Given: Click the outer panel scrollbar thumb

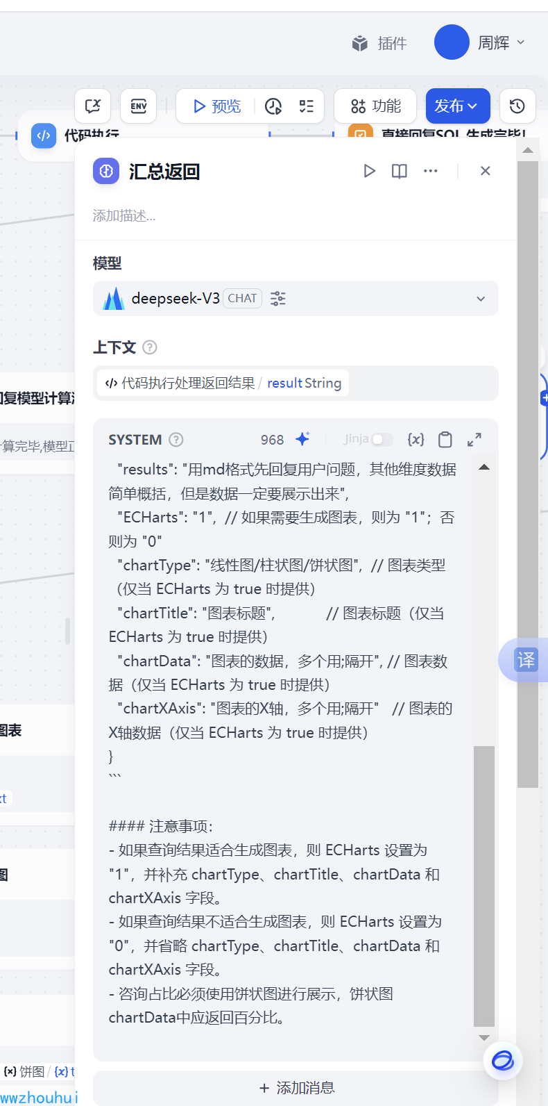Looking at the screenshot, I should coord(528,474).
